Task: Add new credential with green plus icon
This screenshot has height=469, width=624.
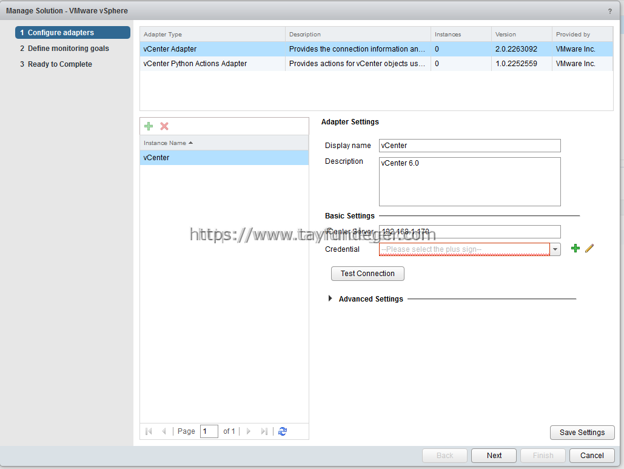Action: [x=575, y=248]
